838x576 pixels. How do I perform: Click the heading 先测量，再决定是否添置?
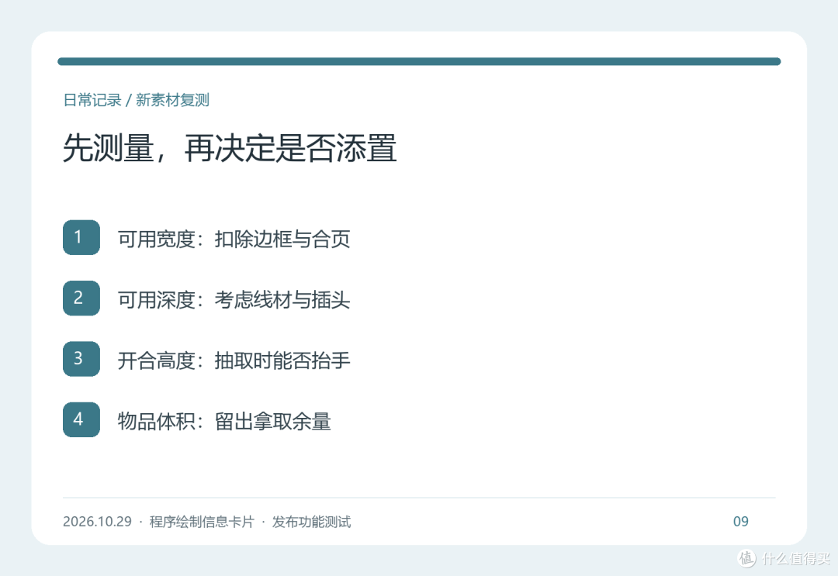230,148
